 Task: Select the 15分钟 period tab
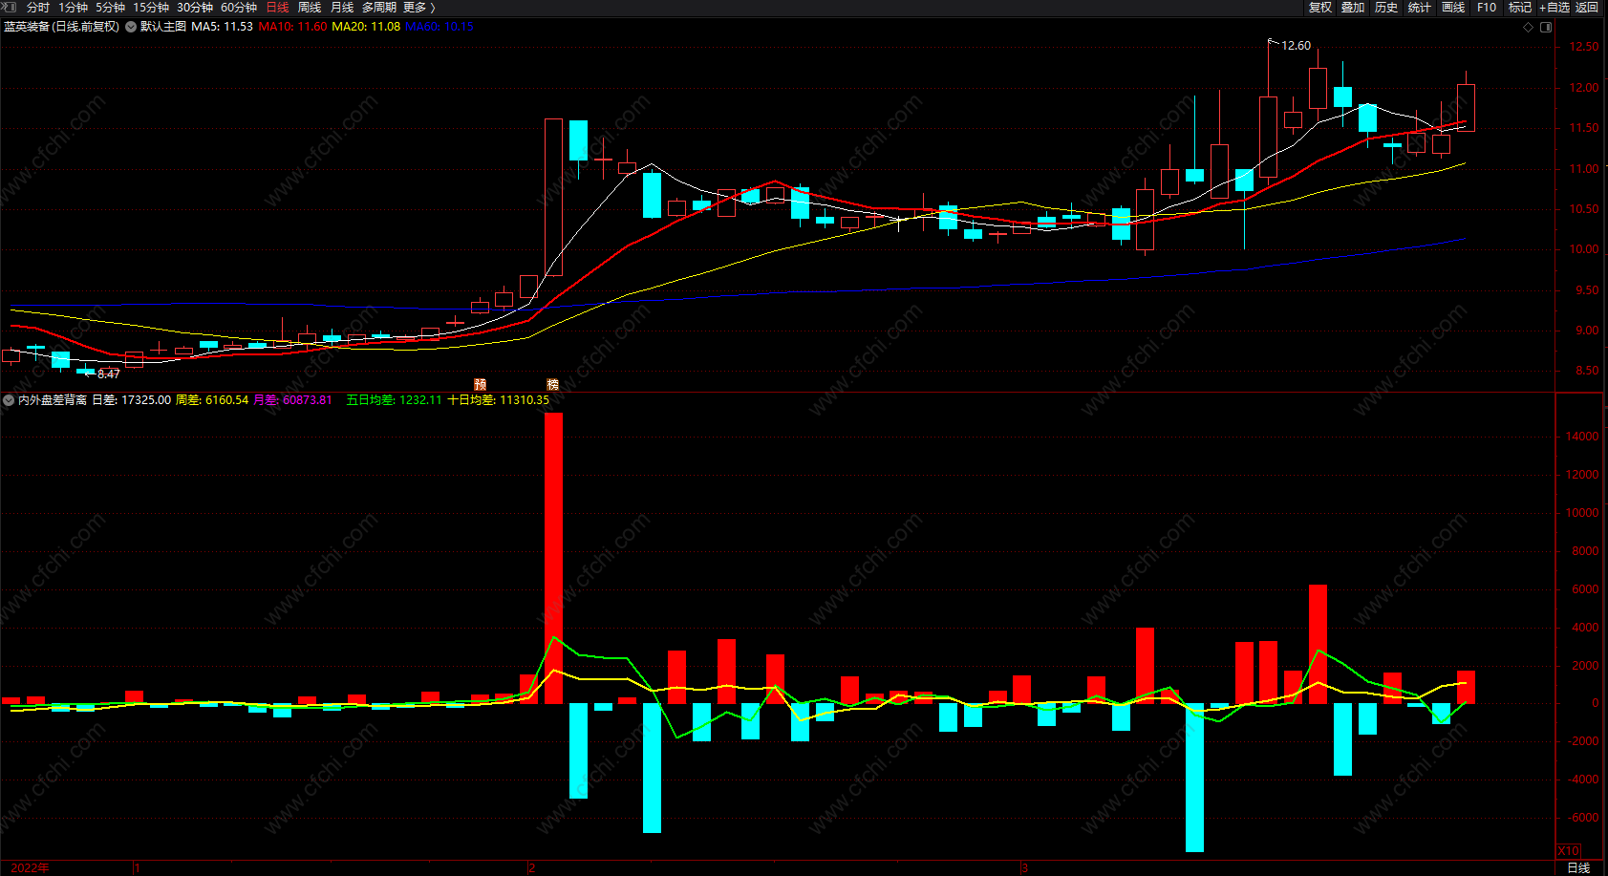coord(150,8)
